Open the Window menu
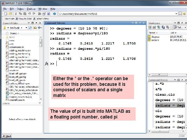This screenshot has width=187, height=140. [x=43, y=9]
